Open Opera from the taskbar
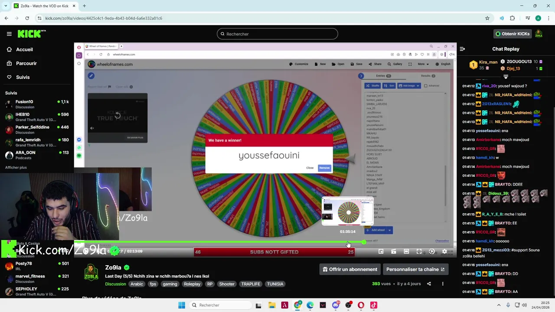This screenshot has width=555, height=312. tap(361, 305)
